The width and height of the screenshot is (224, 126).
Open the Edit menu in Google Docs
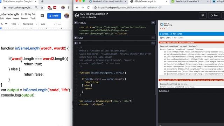tap(2, 19)
